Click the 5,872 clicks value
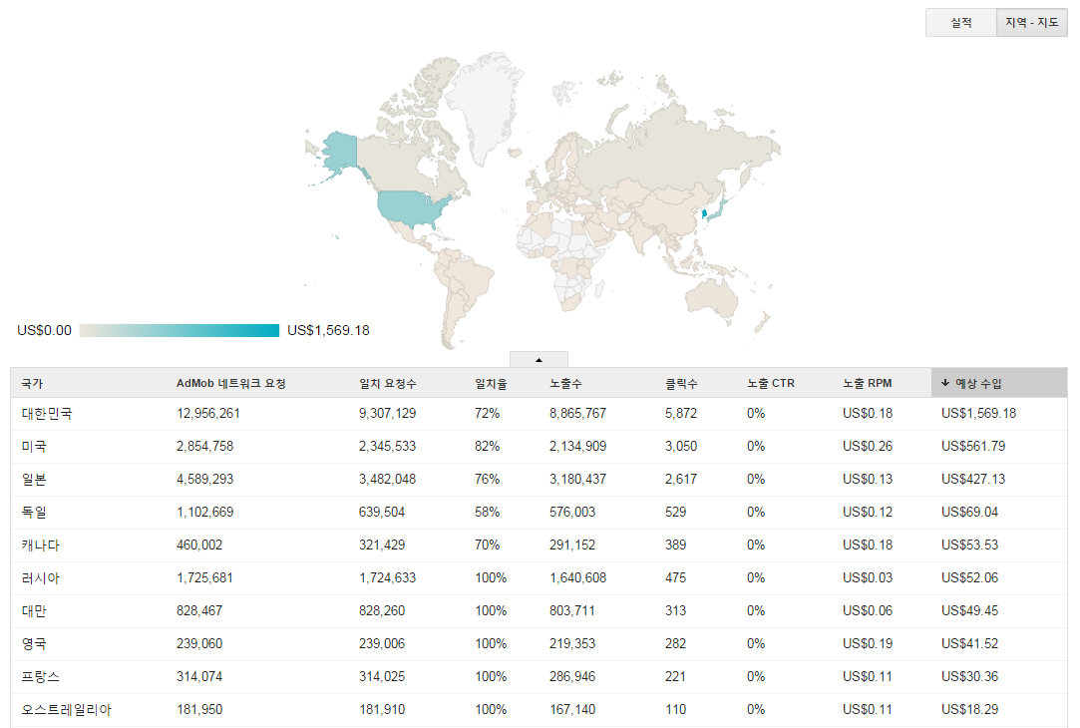Image resolution: width=1080 pixels, height=728 pixels. pos(681,414)
